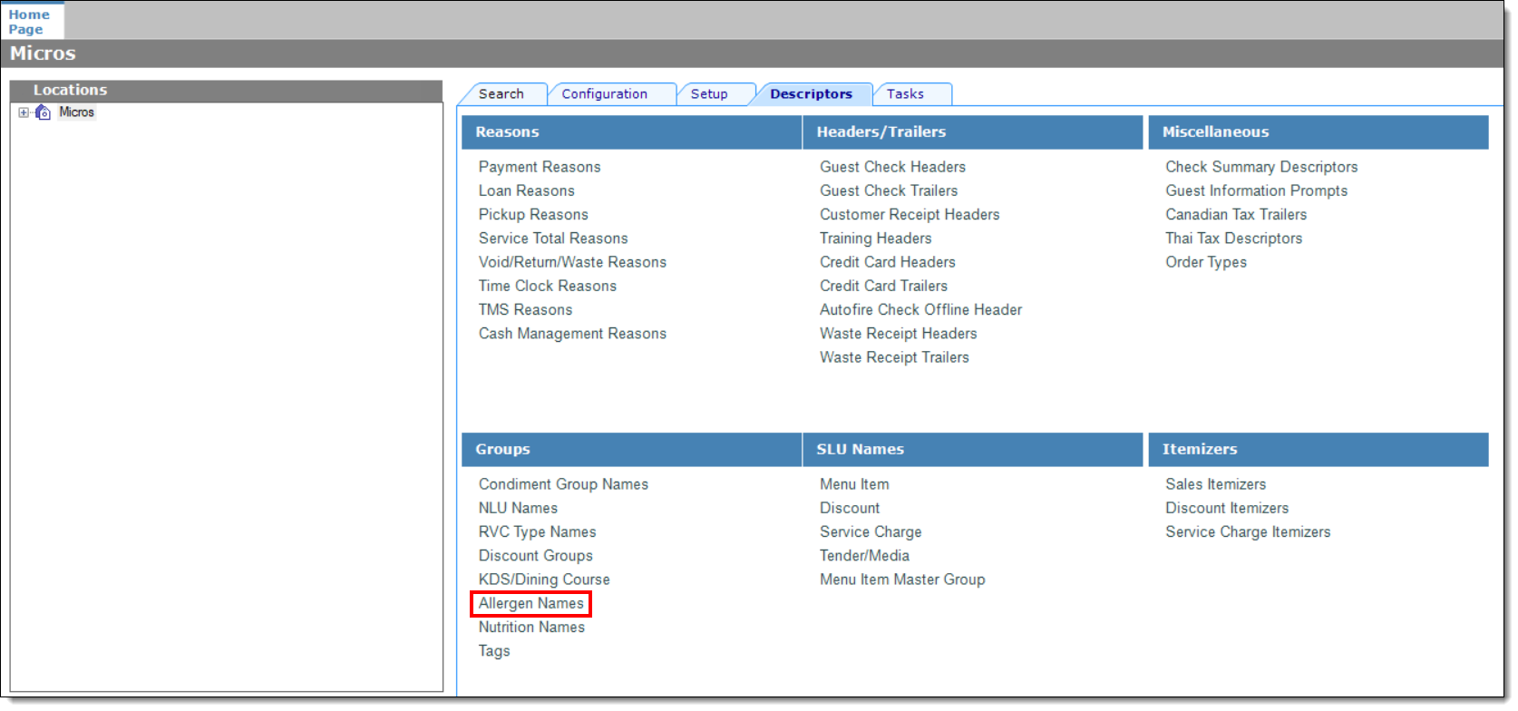
Task: Open Service Total Reasons
Action: (x=553, y=239)
